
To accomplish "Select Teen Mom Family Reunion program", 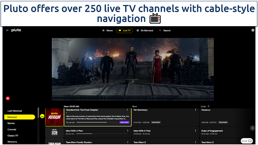I will [x=98, y=142].
